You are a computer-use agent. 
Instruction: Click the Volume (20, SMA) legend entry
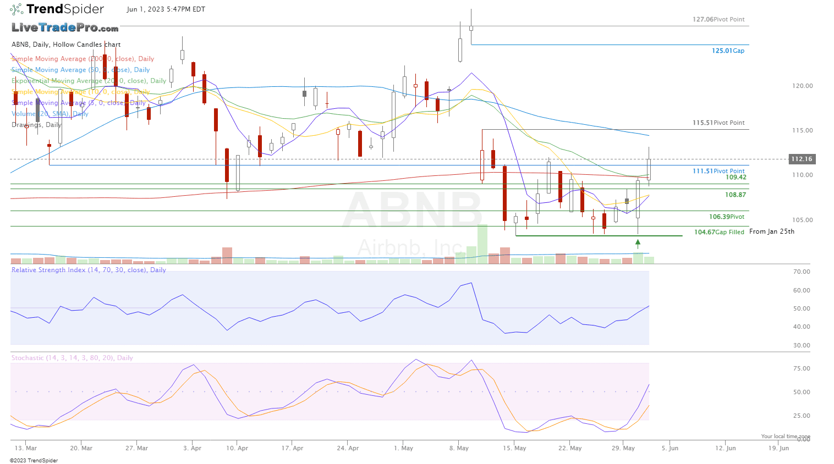(50, 114)
